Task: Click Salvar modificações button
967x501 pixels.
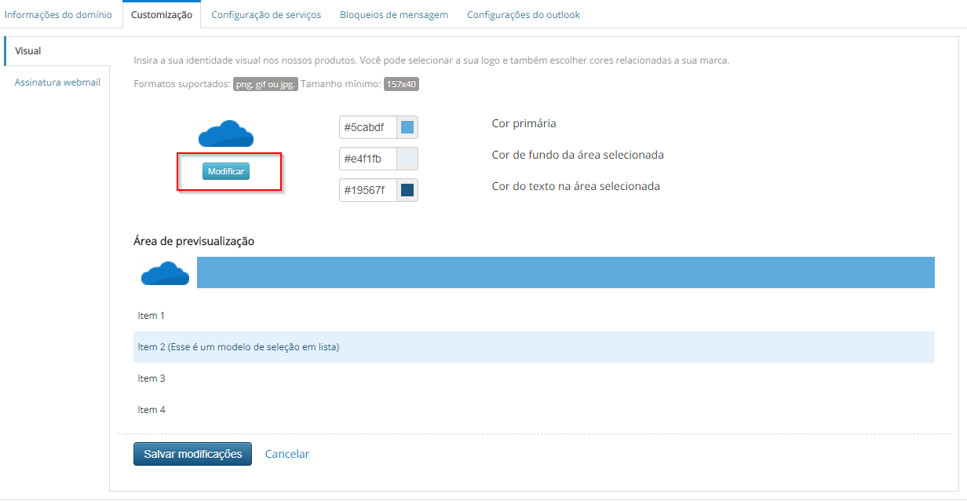Action: pos(192,454)
